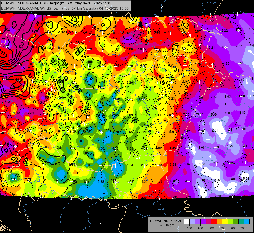This screenshot has width=254, height=233.
Task: Click the grid value 7.96
Action: 101,132
